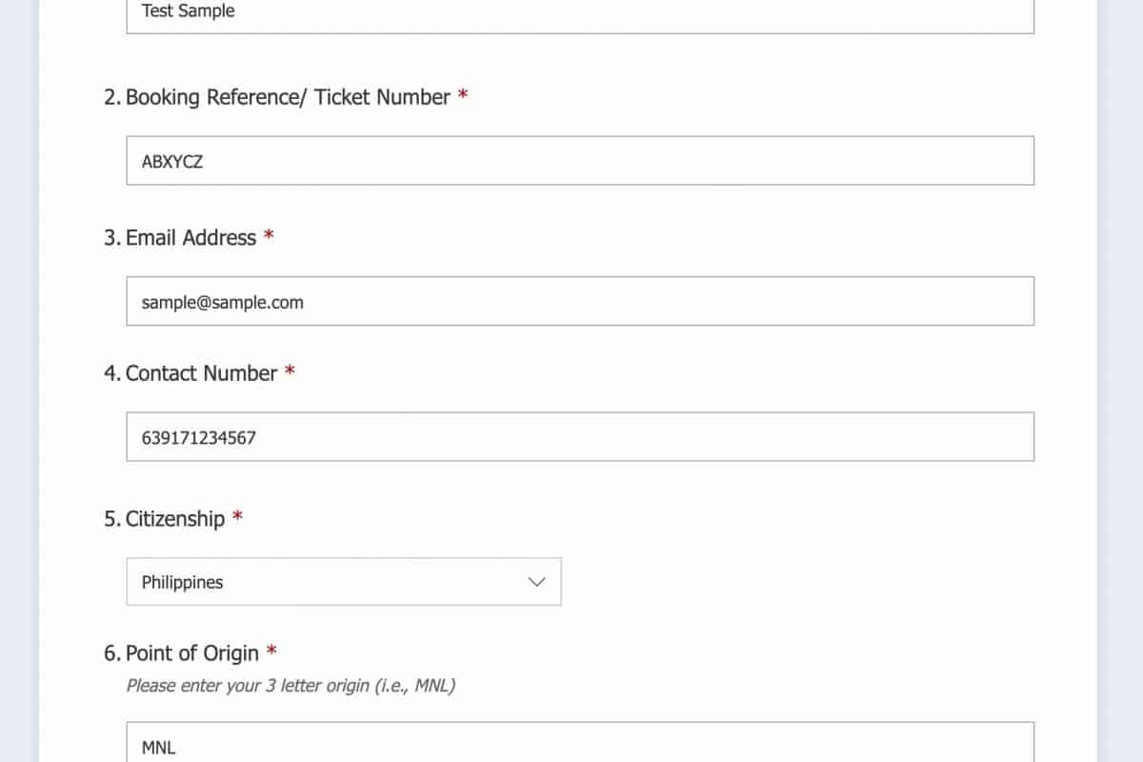The width and height of the screenshot is (1143, 762).
Task: Click the red asterisk beside Contact Number
Action: coord(290,372)
